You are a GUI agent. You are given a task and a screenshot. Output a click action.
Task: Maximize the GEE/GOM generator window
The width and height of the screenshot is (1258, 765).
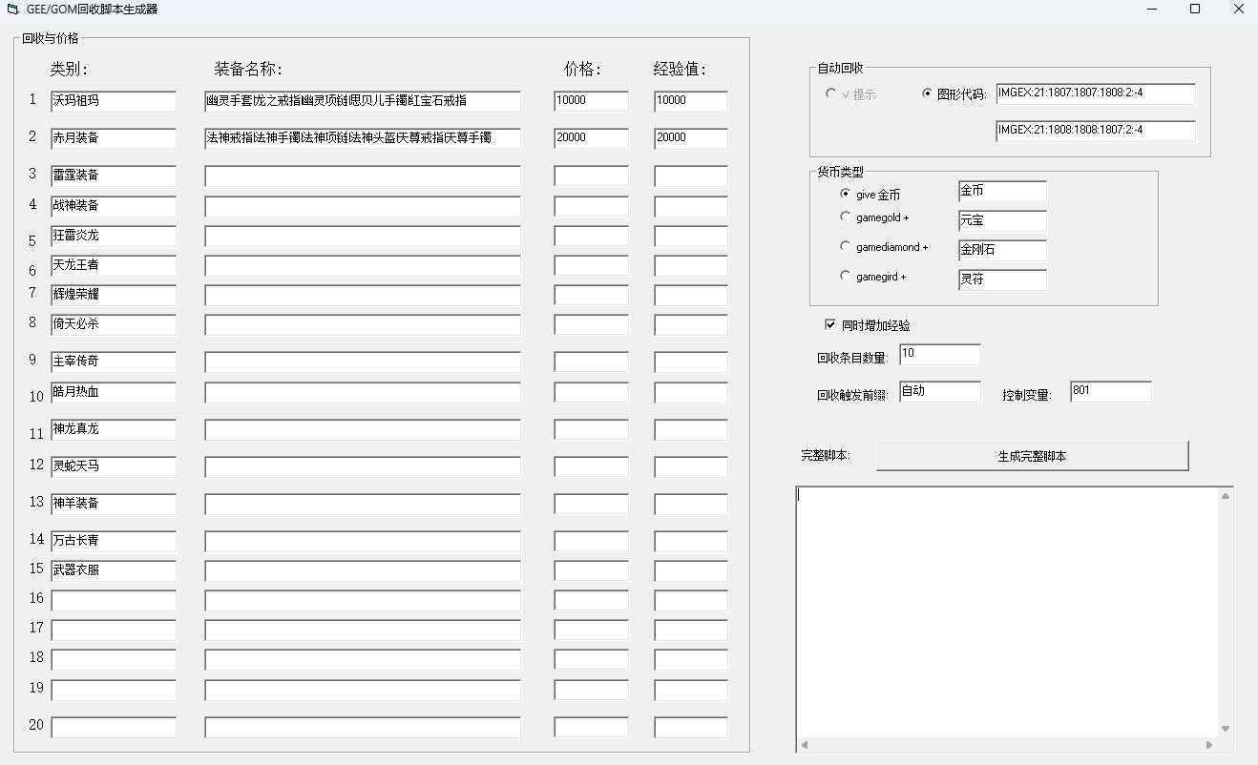[x=1194, y=10]
